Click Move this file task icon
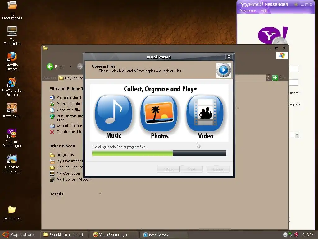 tap(52, 104)
